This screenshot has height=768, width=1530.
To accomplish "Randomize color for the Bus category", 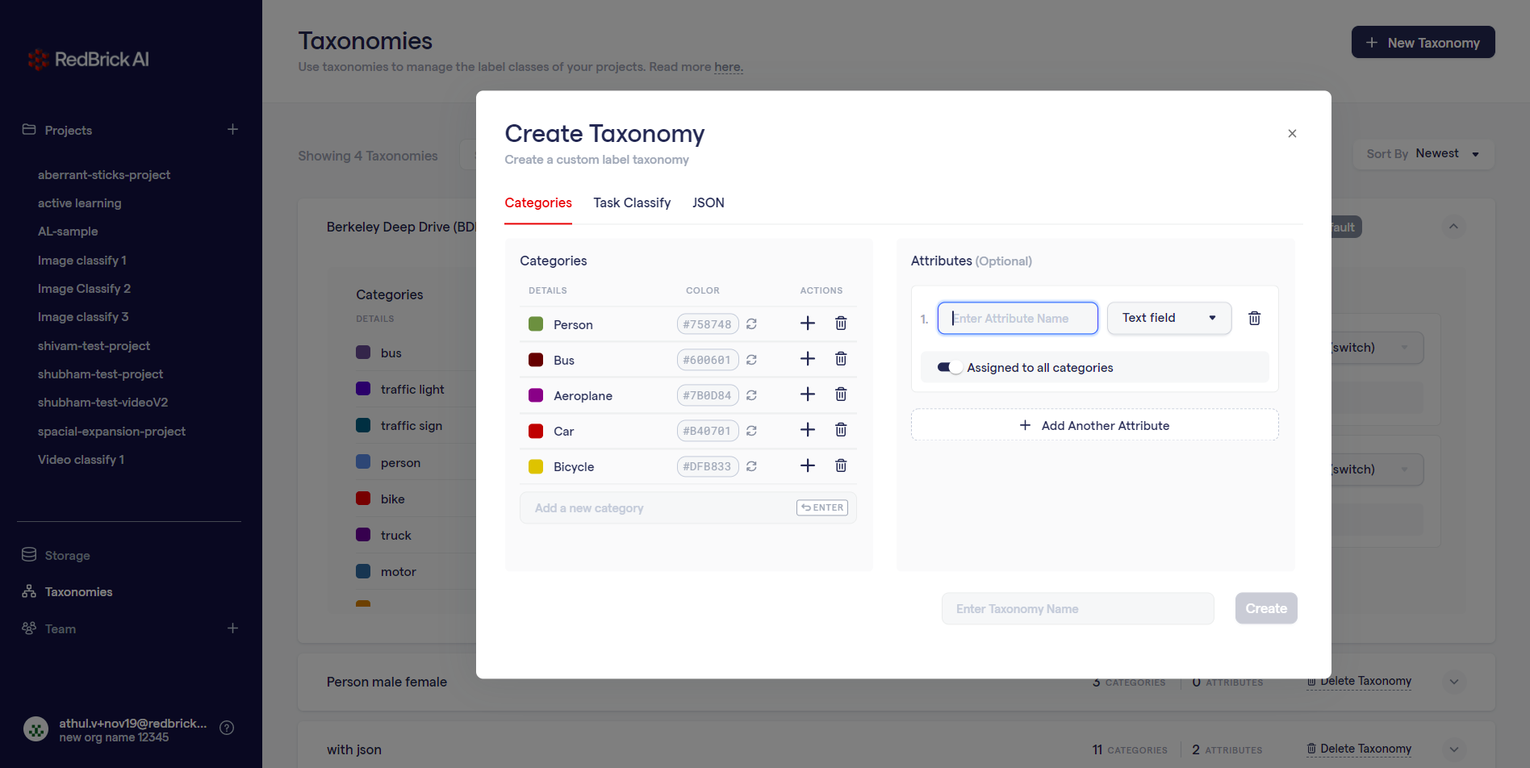I will pos(751,360).
